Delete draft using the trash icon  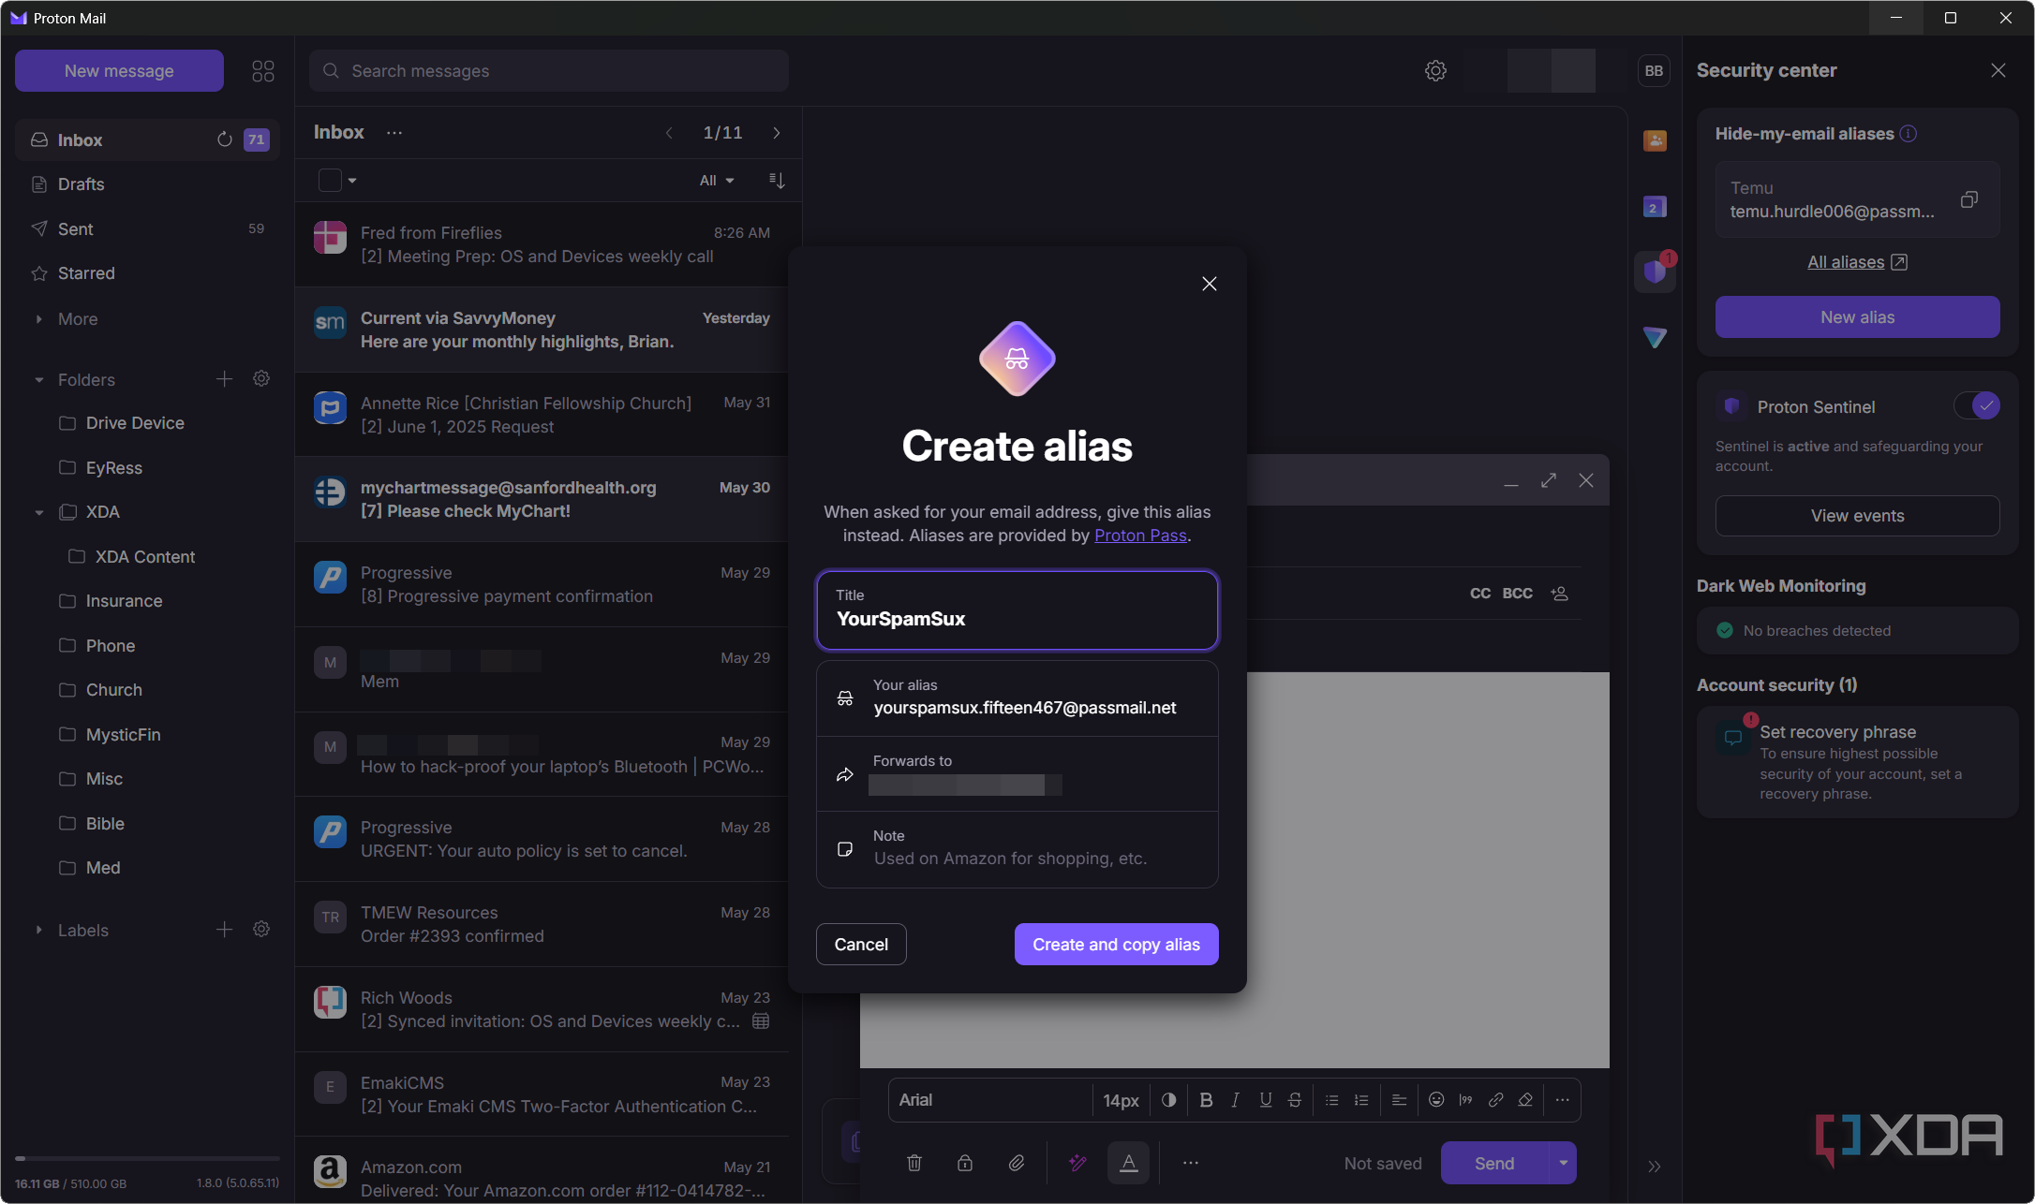tap(914, 1163)
